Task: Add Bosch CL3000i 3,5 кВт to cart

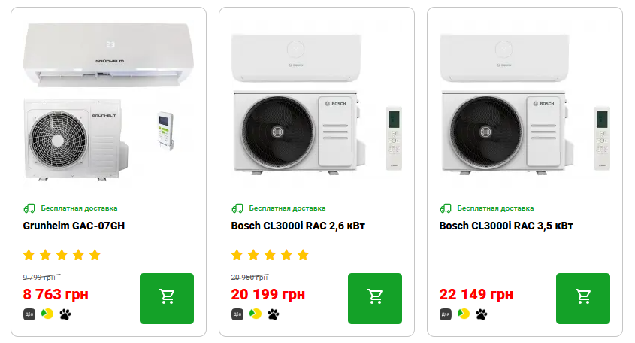Action: coord(583,298)
